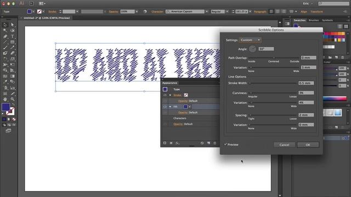The height and width of the screenshot is (197, 351).
Task: Open Add New Effect (fx) menu
Action: coord(177,143)
